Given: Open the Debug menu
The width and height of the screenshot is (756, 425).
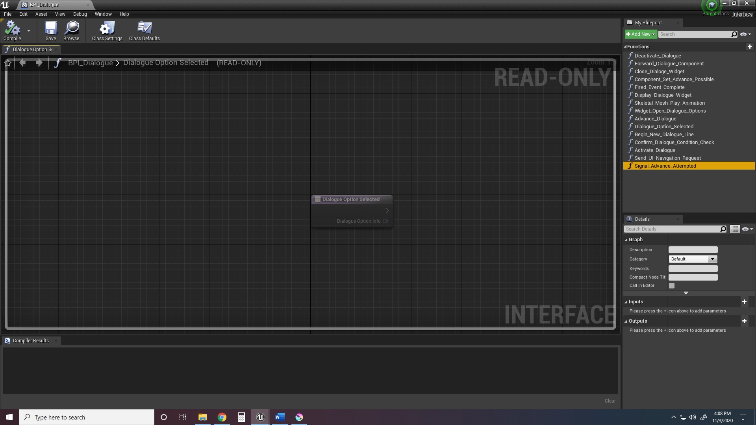Looking at the screenshot, I should [x=80, y=14].
